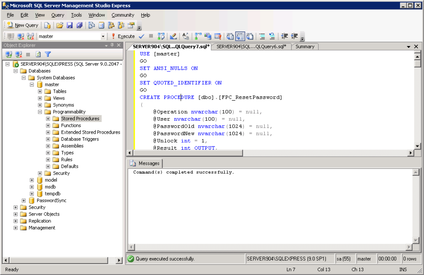
Task: Open the master database dropdown
Action: pos(103,36)
